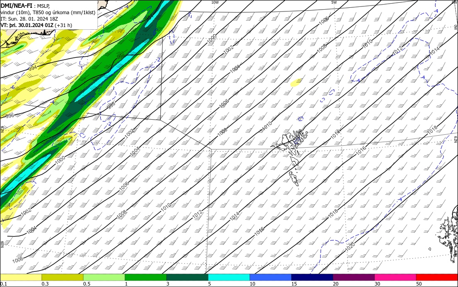
Task: Click the '3' legend scale value
Action: [x=168, y=284]
